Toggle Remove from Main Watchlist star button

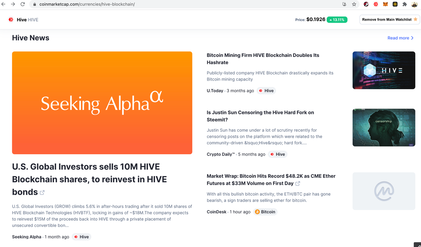[x=389, y=20]
